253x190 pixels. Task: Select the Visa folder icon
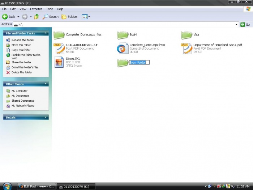pyautogui.click(x=186, y=35)
